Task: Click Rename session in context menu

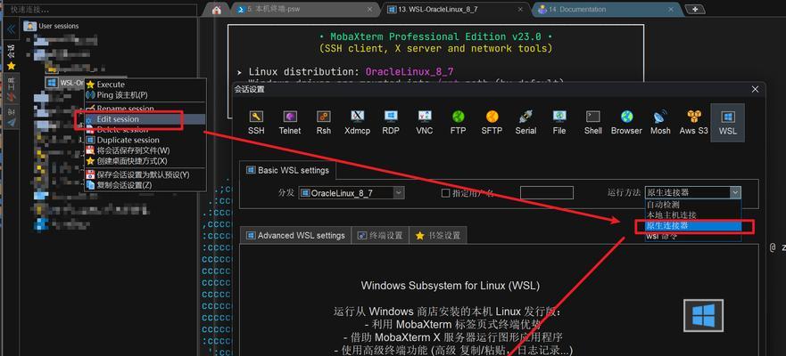Action: [145, 109]
